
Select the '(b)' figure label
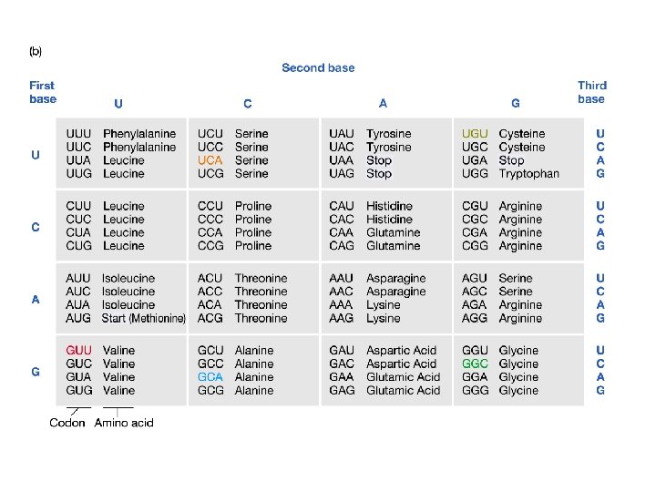point(36,52)
